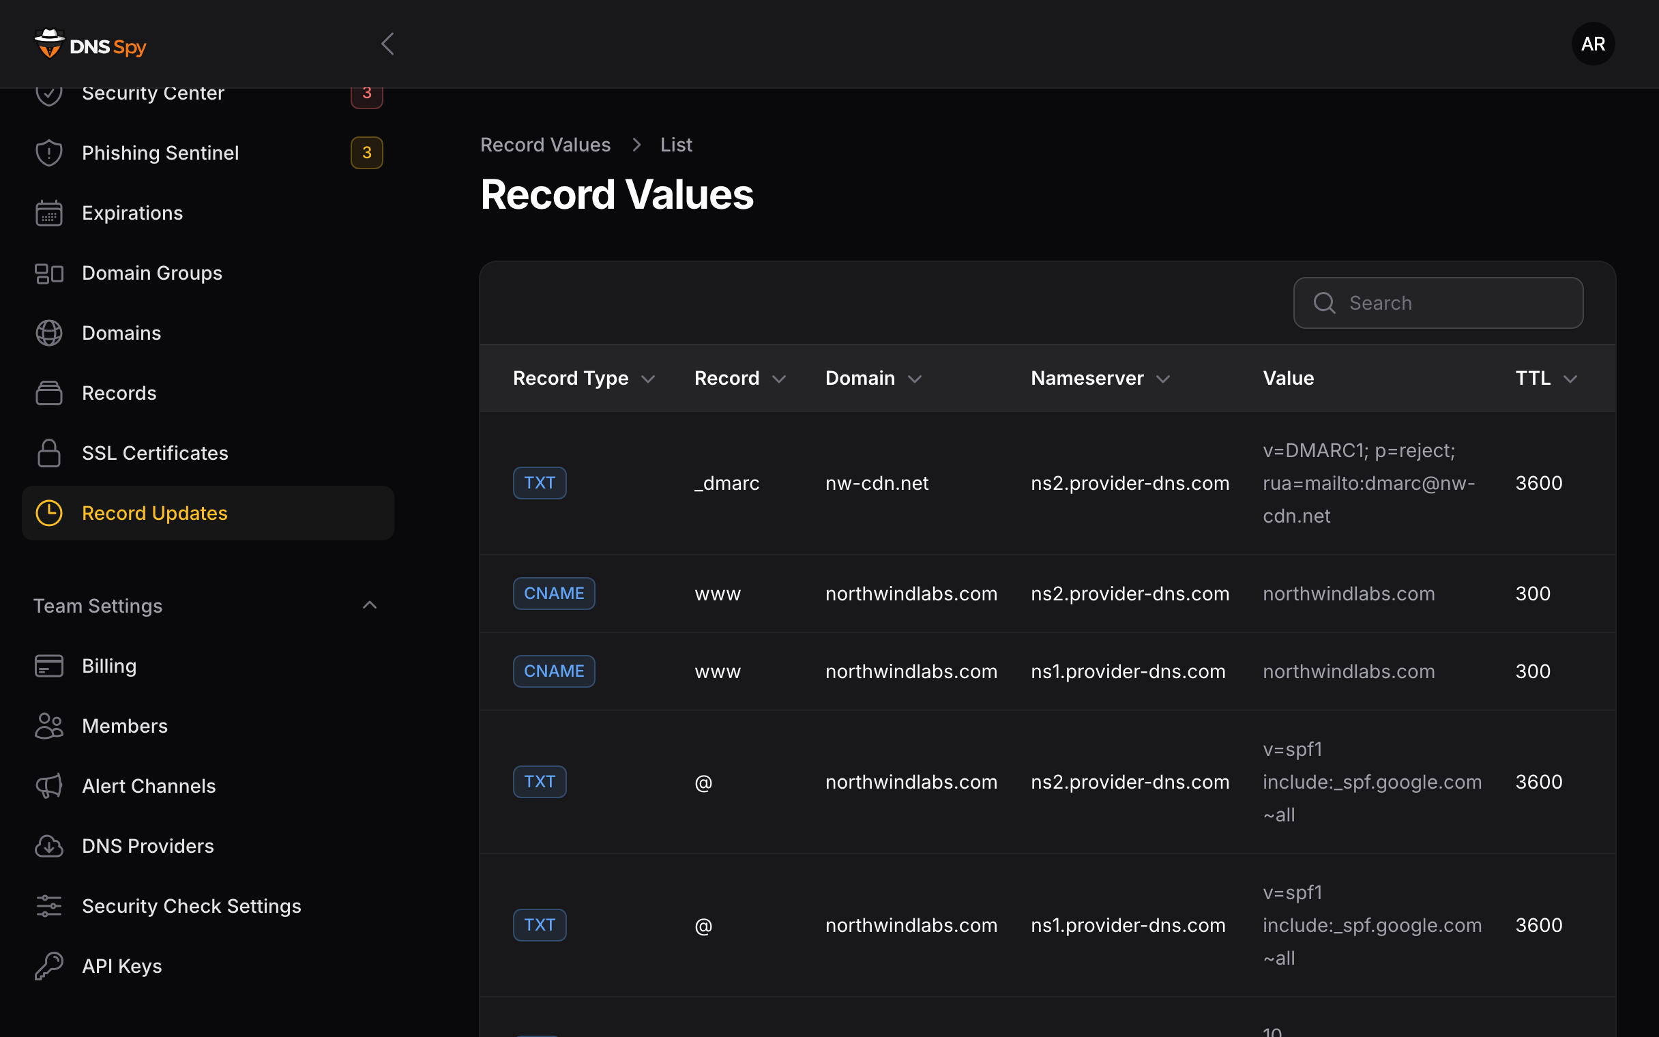This screenshot has width=1659, height=1037.
Task: Click ns2.provider-dns.com in the _dmarc row
Action: (1130, 483)
